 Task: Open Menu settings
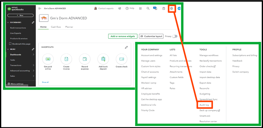click(x=16, y=84)
